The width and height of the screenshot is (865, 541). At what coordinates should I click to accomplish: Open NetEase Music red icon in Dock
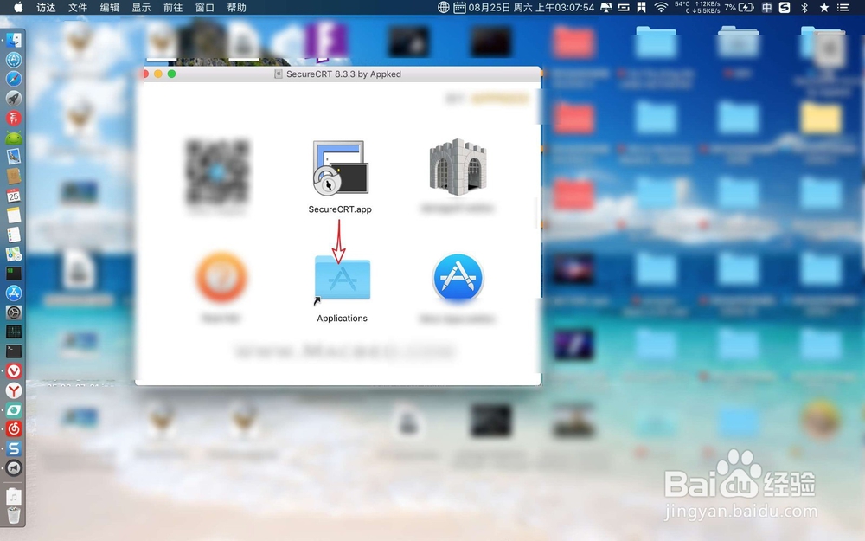pyautogui.click(x=14, y=429)
